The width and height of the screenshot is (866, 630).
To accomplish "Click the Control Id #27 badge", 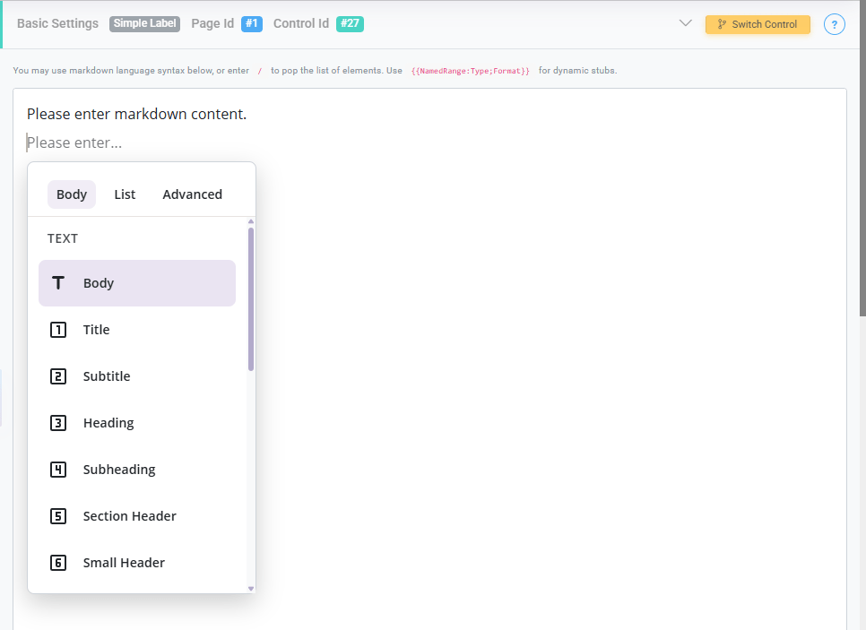I will (x=350, y=24).
